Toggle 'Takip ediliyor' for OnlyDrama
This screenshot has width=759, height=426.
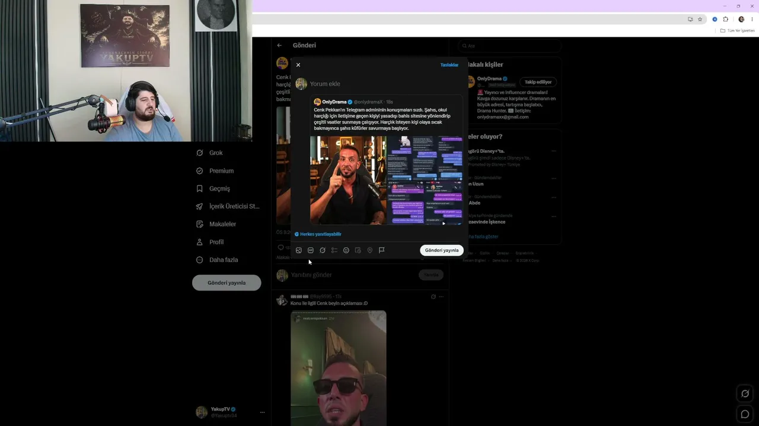[538, 82]
